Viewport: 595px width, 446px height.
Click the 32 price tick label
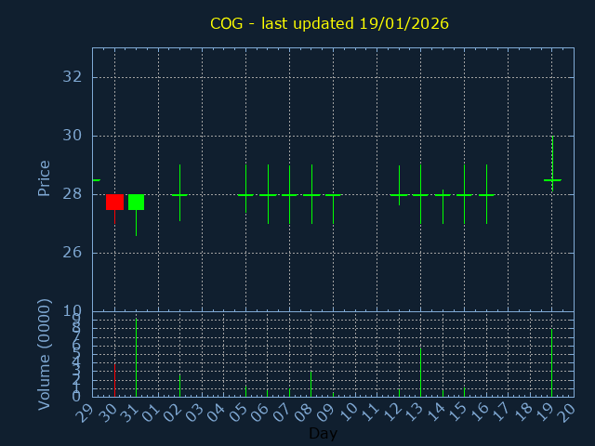tap(73, 77)
